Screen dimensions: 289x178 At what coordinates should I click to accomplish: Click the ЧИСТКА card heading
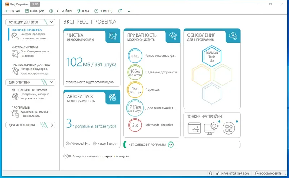[75, 35]
